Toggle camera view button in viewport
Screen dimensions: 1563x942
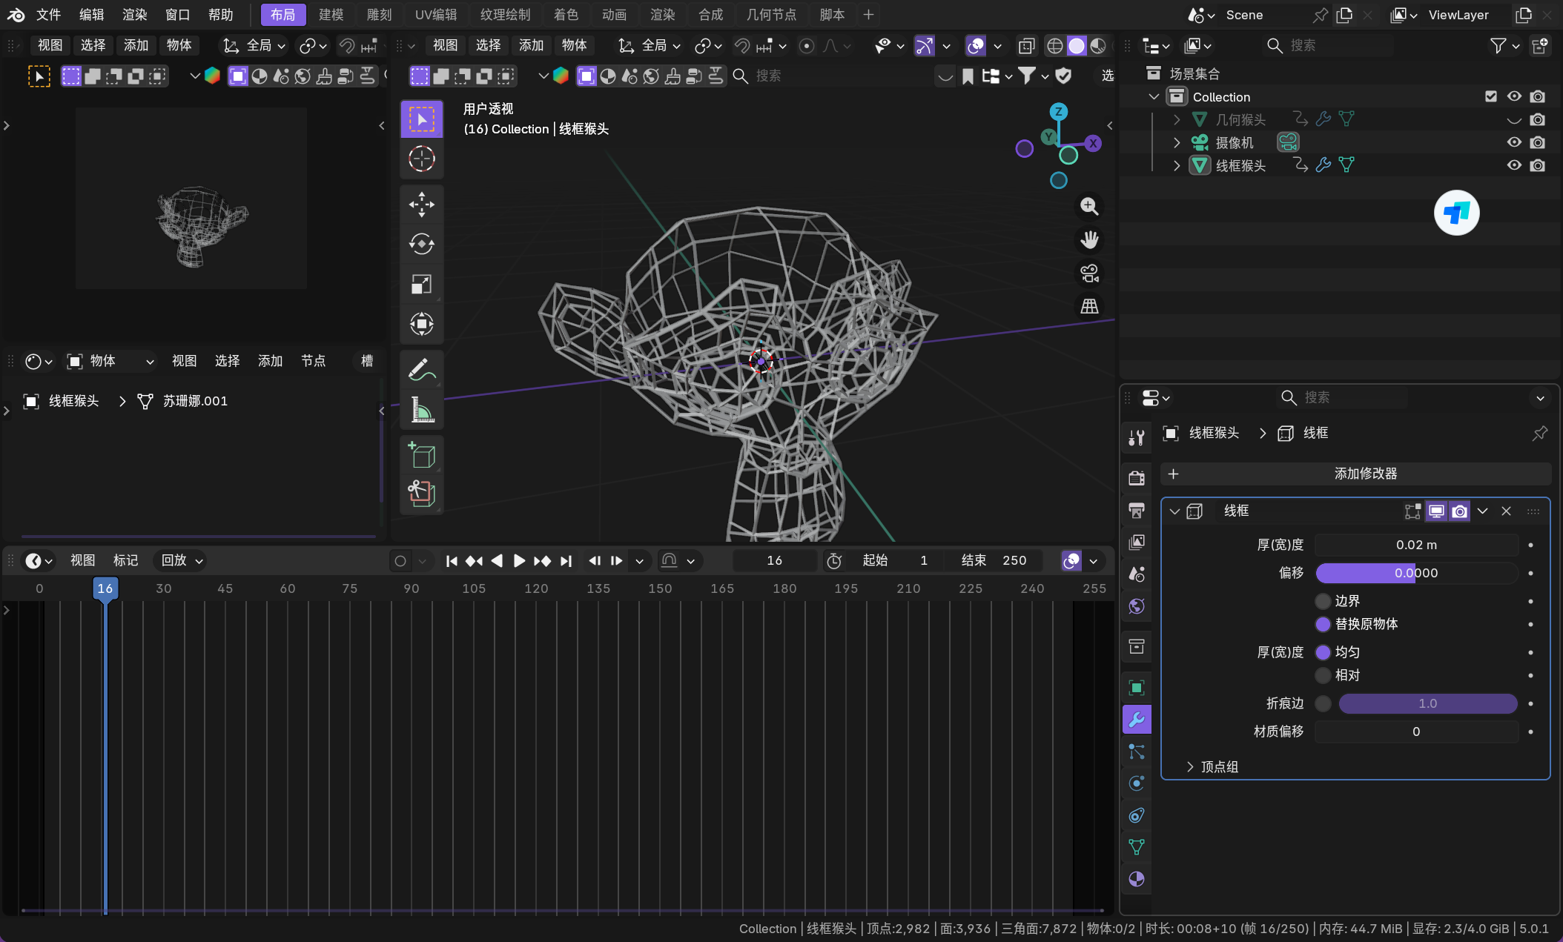(x=1089, y=273)
